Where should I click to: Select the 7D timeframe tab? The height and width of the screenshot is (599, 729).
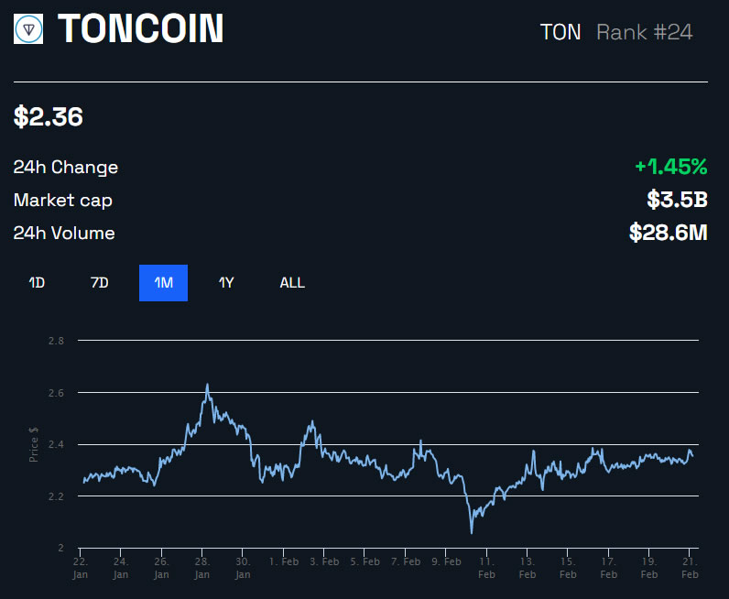pos(100,283)
